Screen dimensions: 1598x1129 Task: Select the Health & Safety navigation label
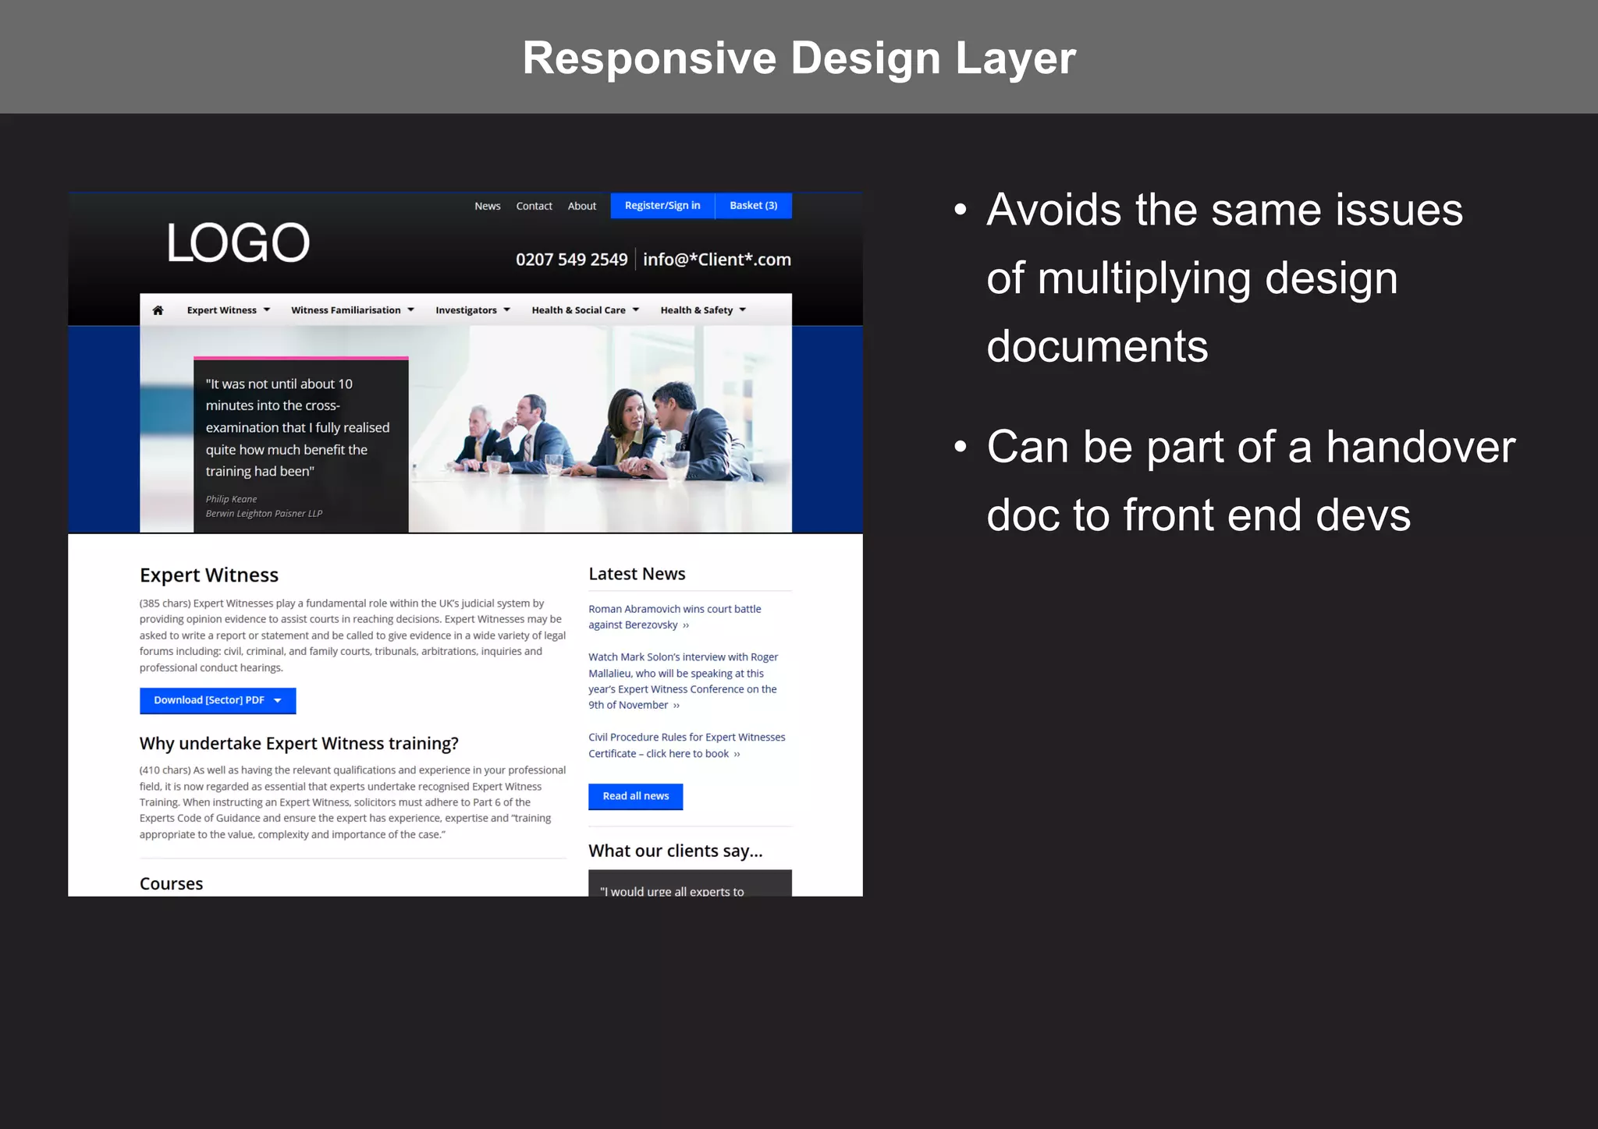pyautogui.click(x=697, y=310)
